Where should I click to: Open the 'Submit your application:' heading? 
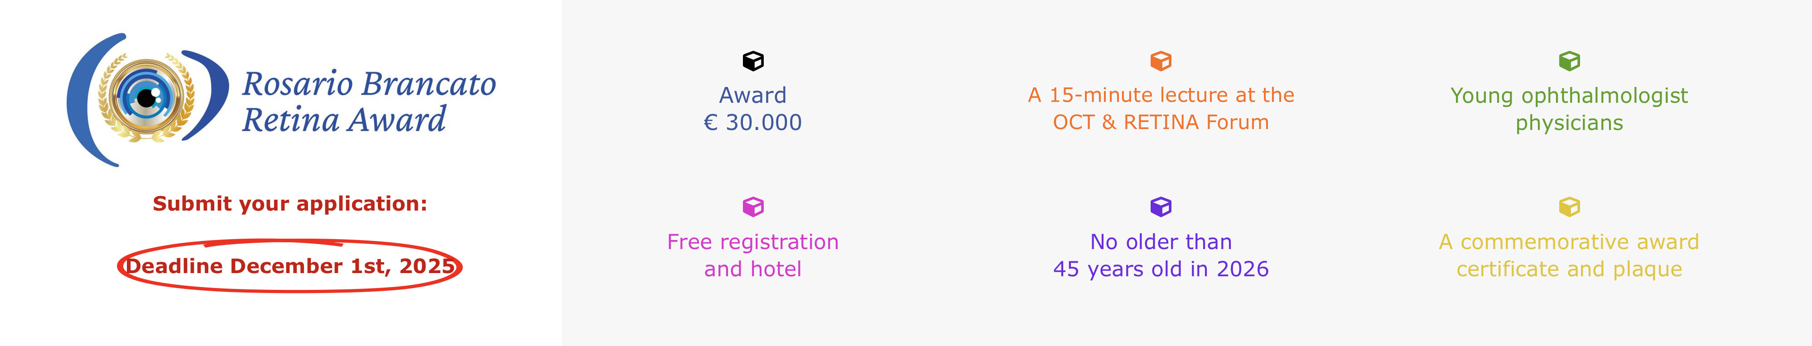(290, 204)
